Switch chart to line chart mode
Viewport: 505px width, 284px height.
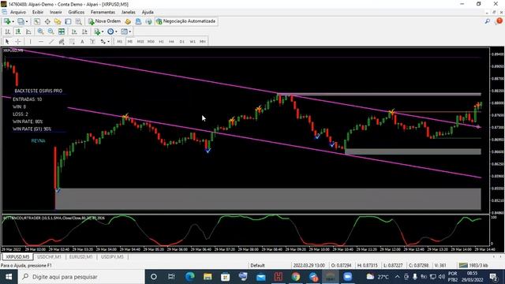[x=28, y=32]
